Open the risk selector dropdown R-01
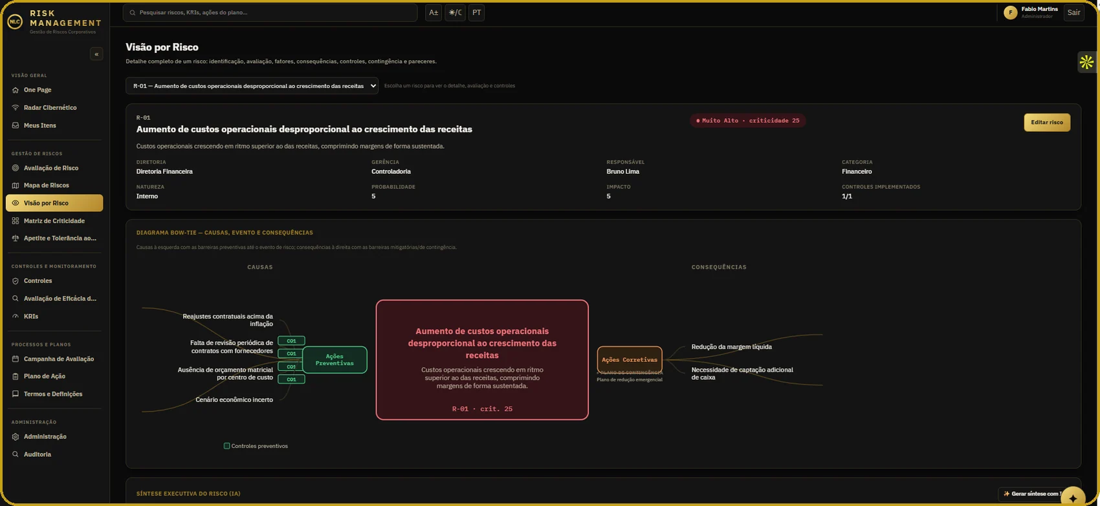Screen dimensions: 1100x506 (252, 86)
